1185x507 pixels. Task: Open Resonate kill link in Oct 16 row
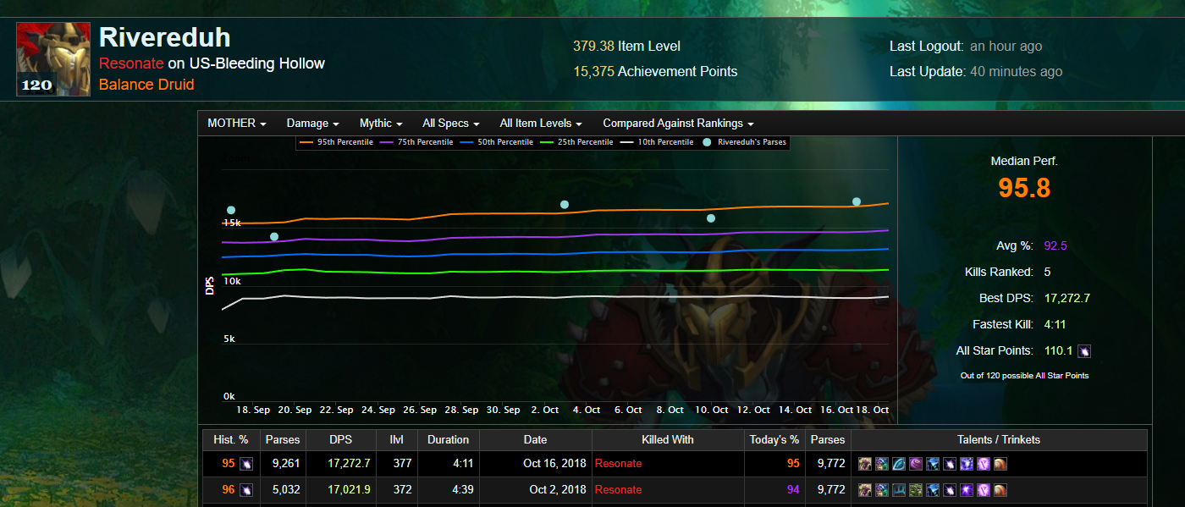tap(619, 464)
